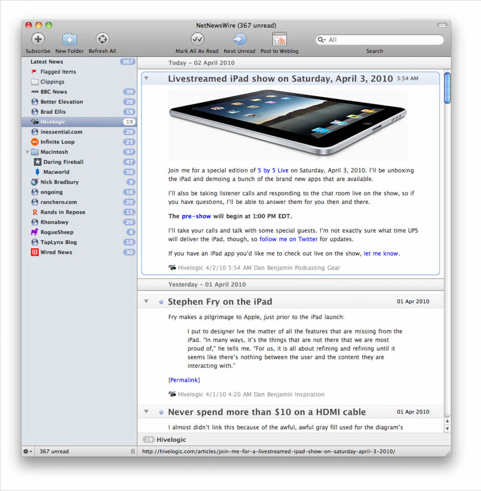Open the search scope magnifier dropdown
481x491 pixels.
[322, 40]
